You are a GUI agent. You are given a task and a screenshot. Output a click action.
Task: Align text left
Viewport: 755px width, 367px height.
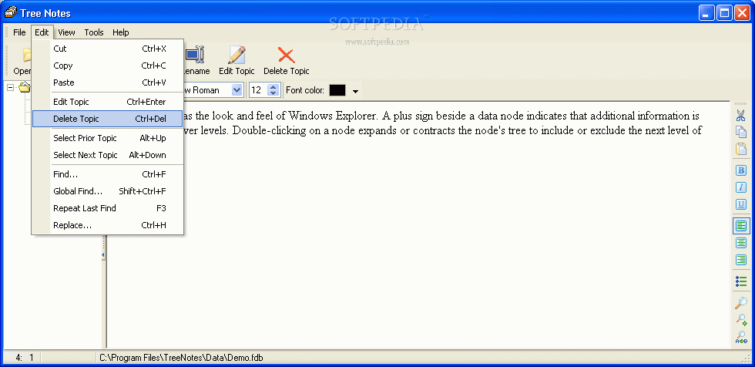(x=741, y=226)
